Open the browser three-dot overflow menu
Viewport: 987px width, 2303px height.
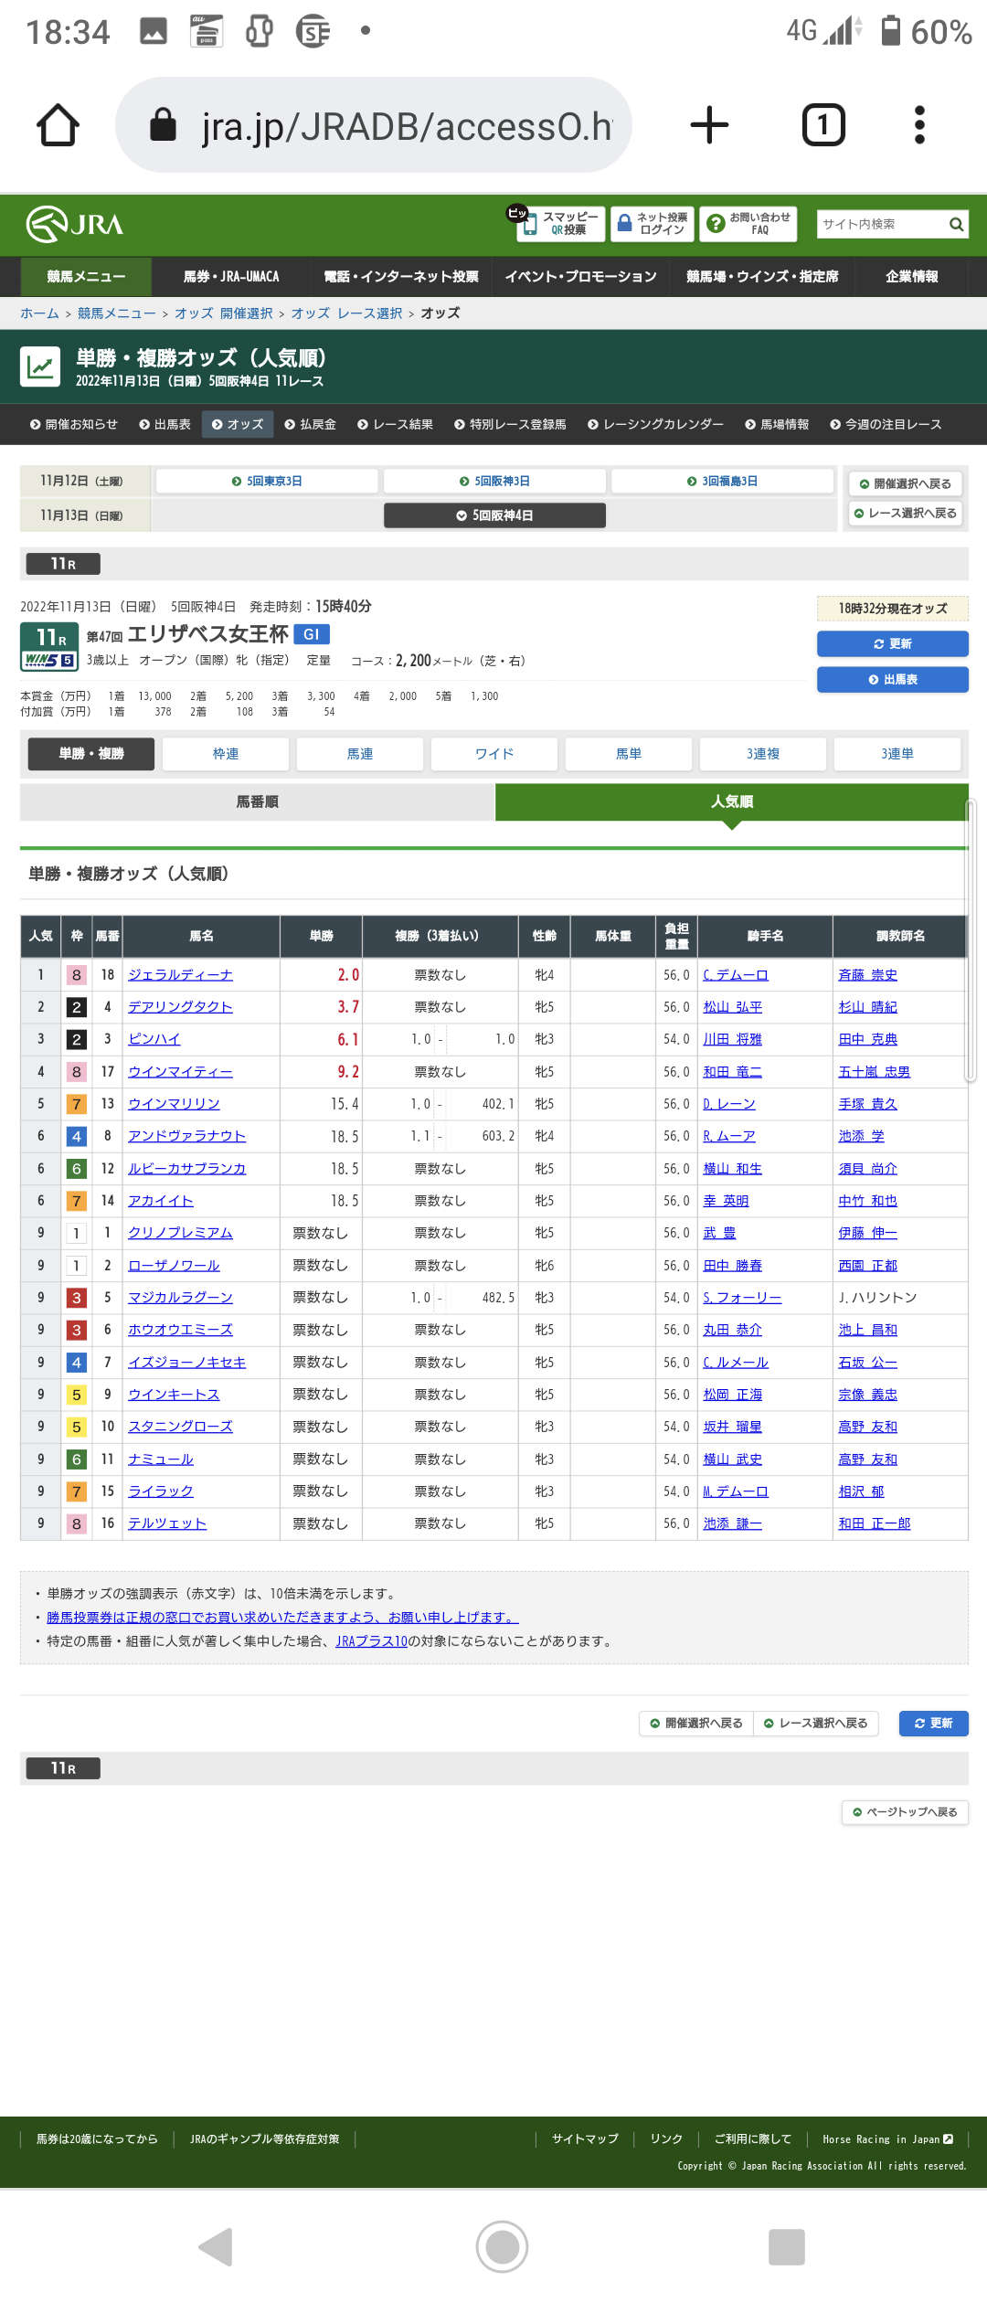click(919, 125)
